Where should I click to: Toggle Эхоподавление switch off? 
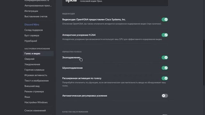coord(165,57)
